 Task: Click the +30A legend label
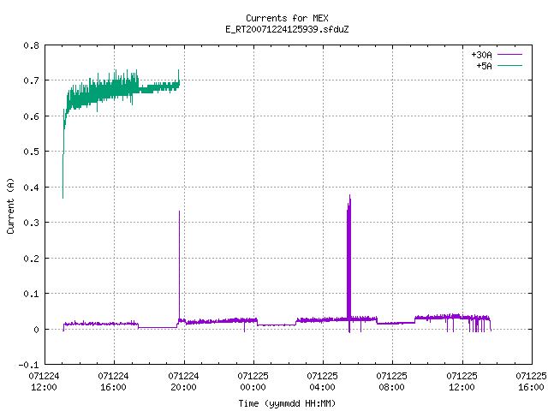(481, 55)
